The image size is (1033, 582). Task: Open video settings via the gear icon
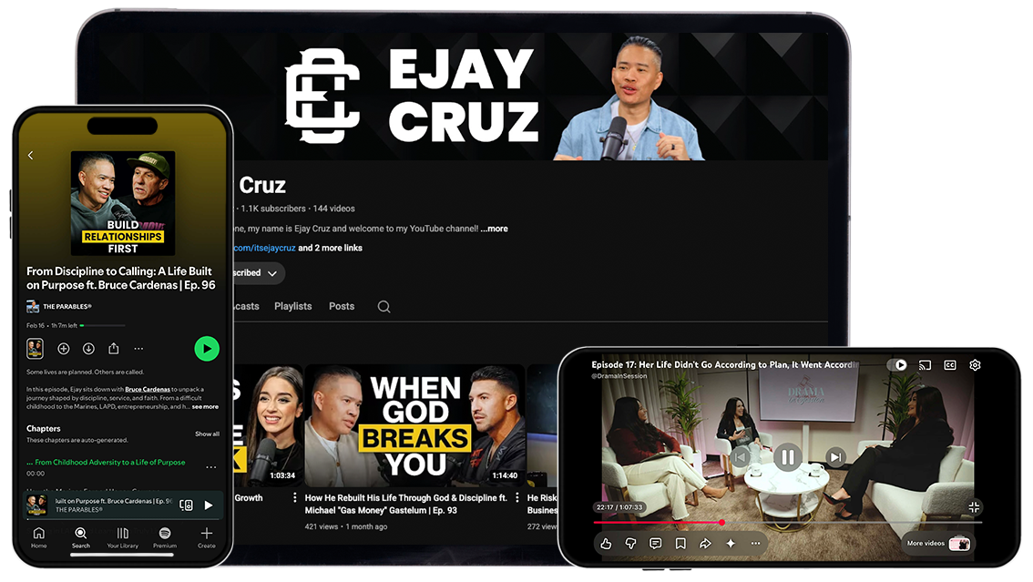[x=975, y=365]
